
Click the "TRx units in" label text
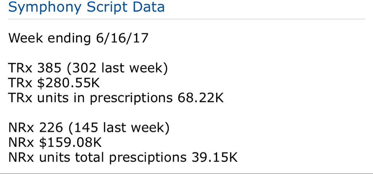47,98
